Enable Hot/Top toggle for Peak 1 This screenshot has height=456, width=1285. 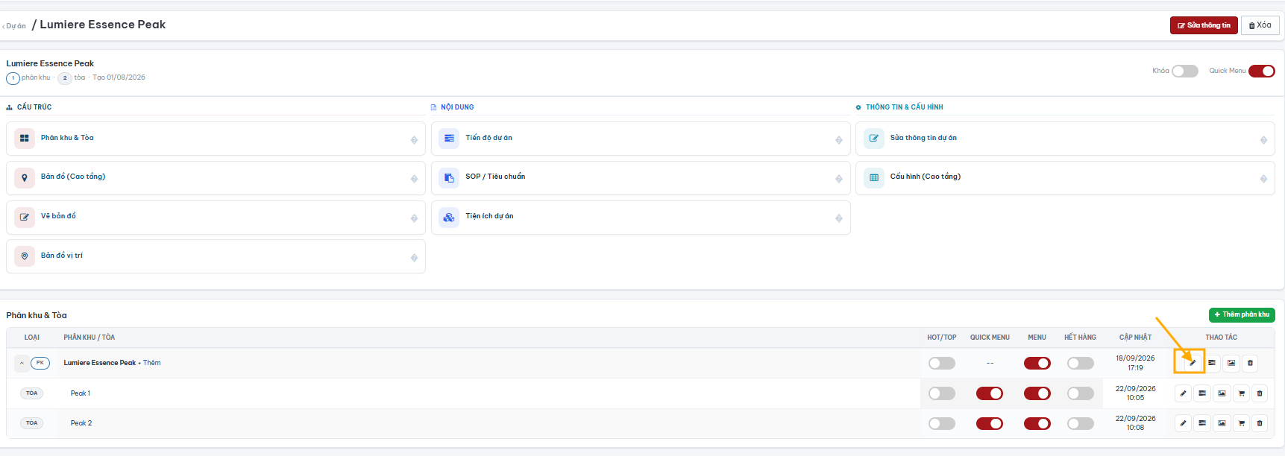[x=942, y=393]
